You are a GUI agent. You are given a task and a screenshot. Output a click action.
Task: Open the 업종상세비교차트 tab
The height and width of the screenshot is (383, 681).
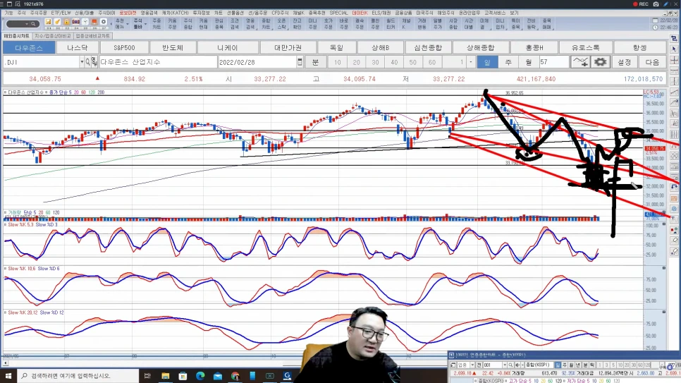(x=92, y=36)
